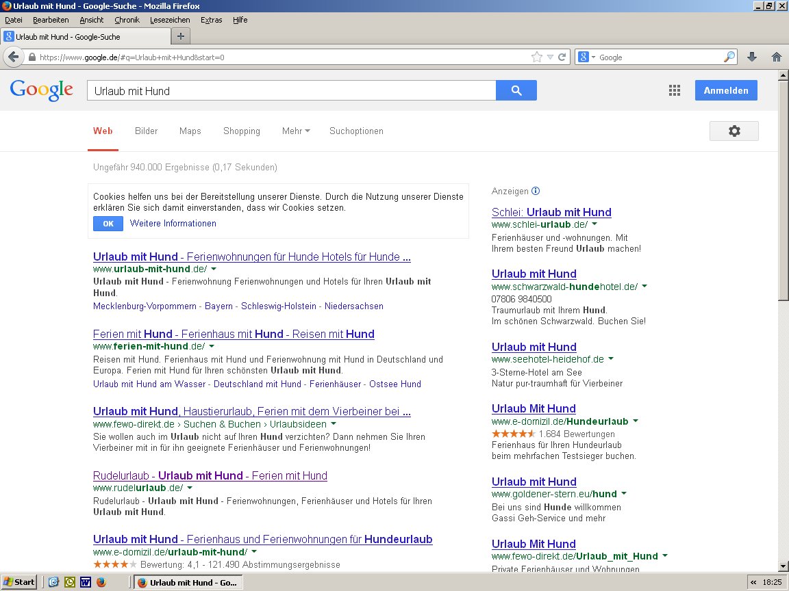
Task: Click the Bayern sitelink
Action: (219, 306)
